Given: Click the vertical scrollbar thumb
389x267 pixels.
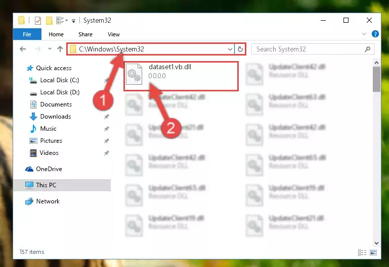Looking at the screenshot, I should [x=376, y=79].
